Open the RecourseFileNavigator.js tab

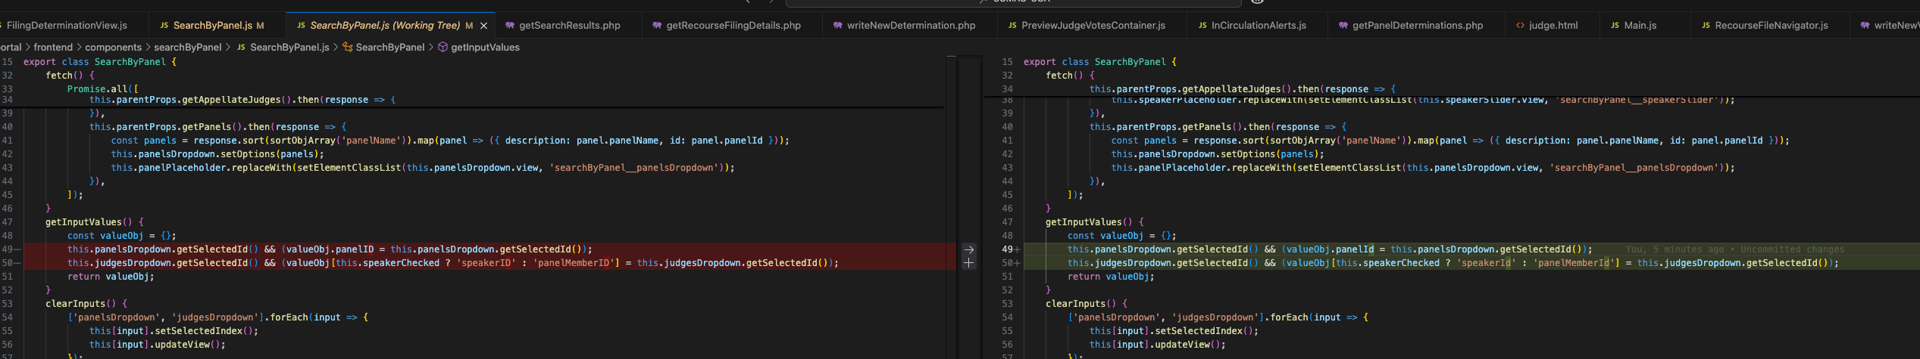(x=1771, y=26)
